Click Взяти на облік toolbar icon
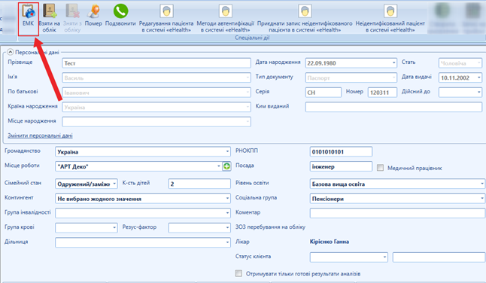 (x=50, y=18)
